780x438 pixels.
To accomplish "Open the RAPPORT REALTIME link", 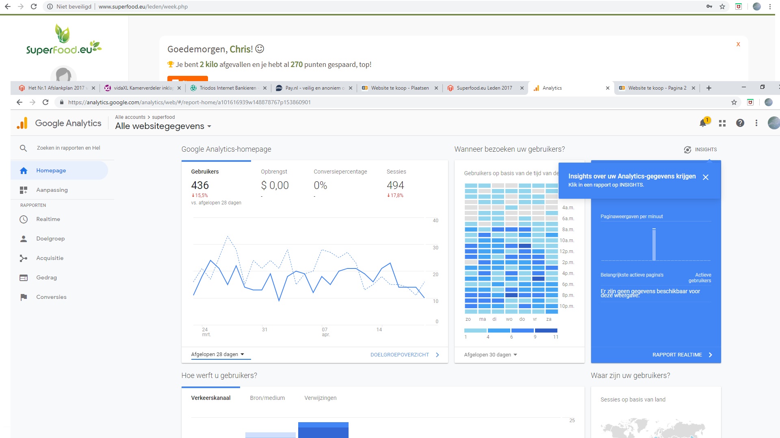I will [682, 355].
